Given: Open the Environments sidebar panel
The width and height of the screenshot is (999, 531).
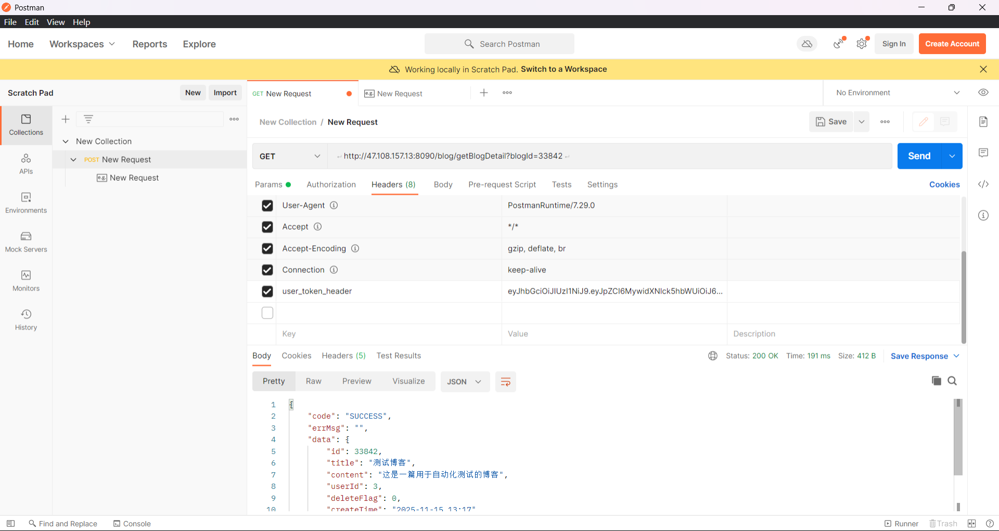Looking at the screenshot, I should point(26,203).
